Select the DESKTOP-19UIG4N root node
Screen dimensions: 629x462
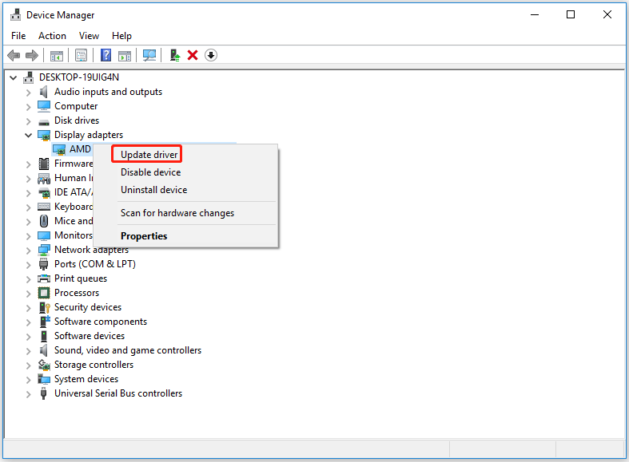pos(77,77)
